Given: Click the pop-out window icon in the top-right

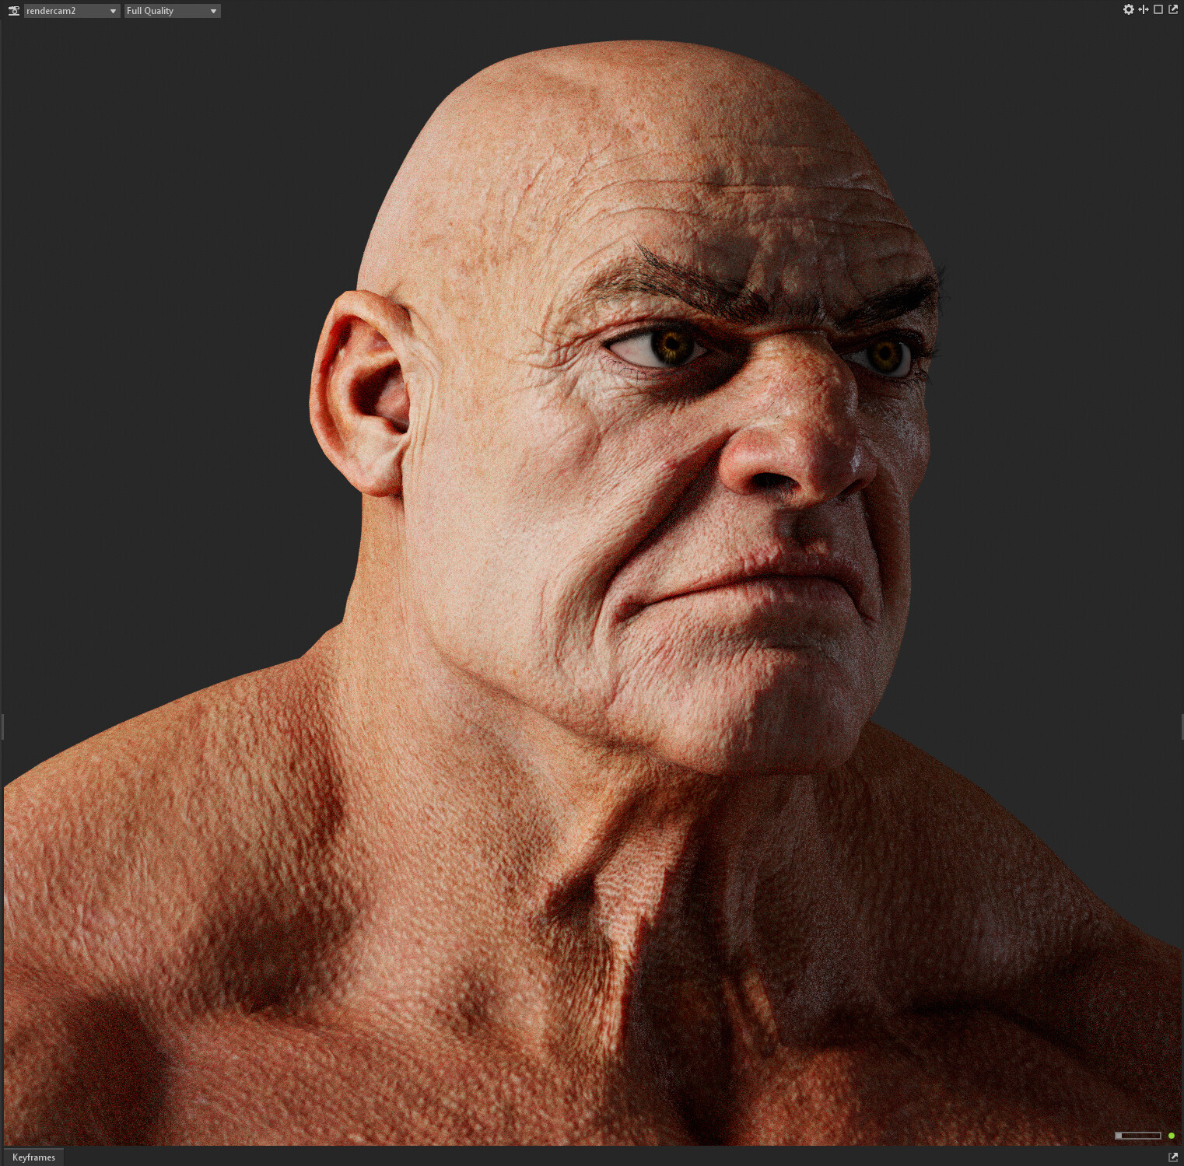Looking at the screenshot, I should coord(1173,9).
